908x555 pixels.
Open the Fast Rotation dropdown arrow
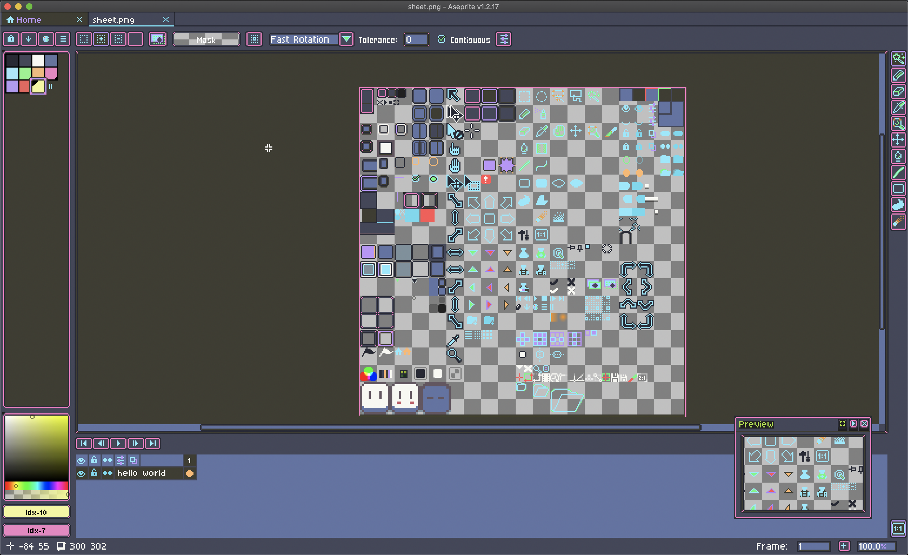346,39
